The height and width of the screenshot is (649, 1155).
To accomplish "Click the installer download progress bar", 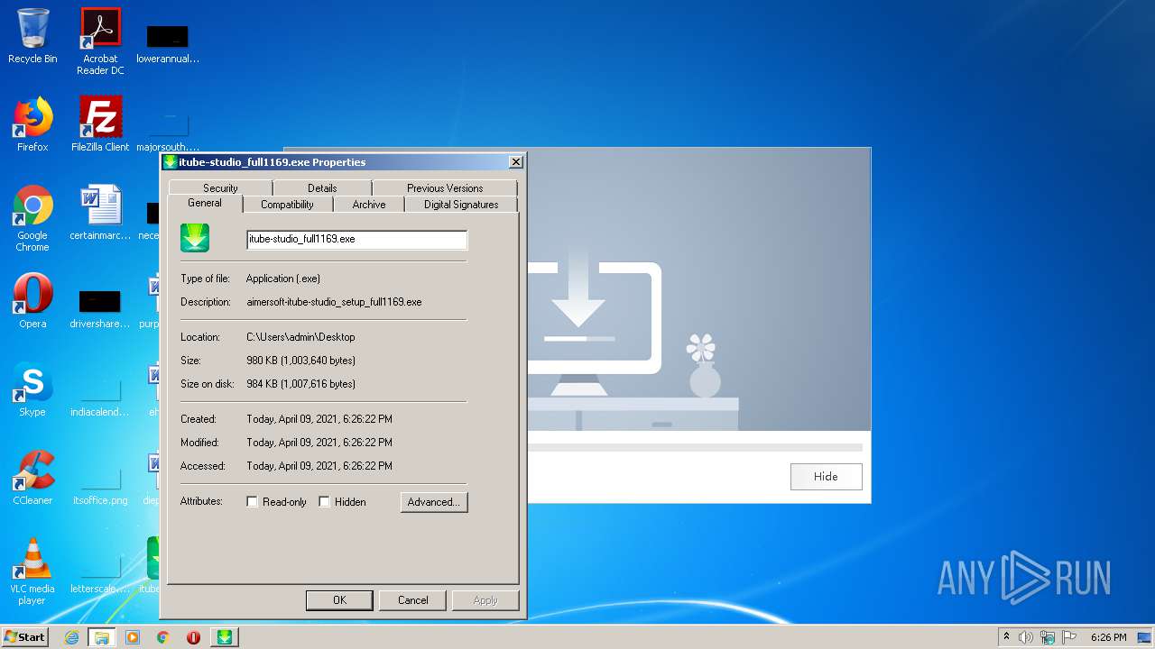I will [695, 447].
